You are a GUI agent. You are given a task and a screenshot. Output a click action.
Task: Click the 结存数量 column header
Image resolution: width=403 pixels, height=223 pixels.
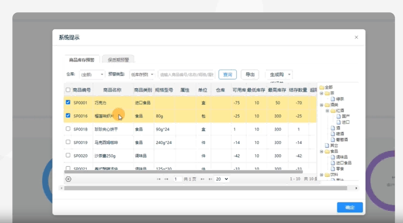pos(298,90)
